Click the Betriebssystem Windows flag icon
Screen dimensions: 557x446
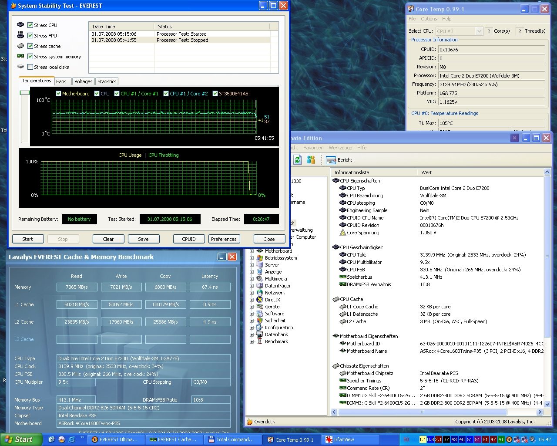pyautogui.click(x=260, y=258)
